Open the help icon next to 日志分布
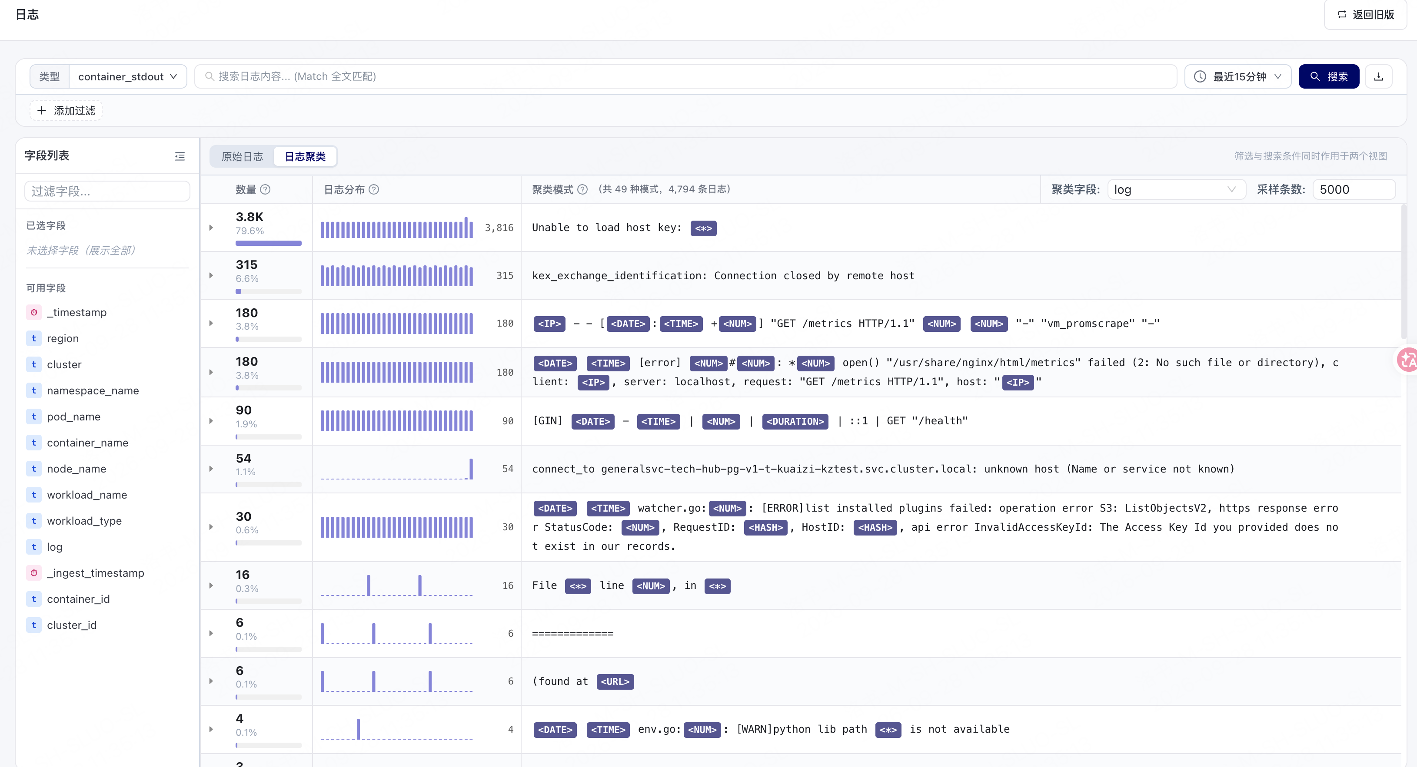The image size is (1417, 767). click(x=373, y=190)
